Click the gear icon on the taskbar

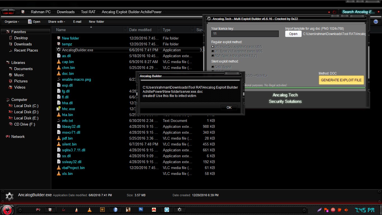(x=180, y=209)
